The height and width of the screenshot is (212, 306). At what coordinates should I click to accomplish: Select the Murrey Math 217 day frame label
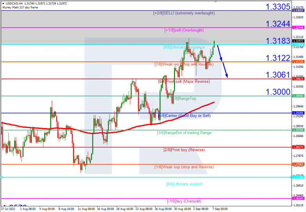[x=20, y=7]
